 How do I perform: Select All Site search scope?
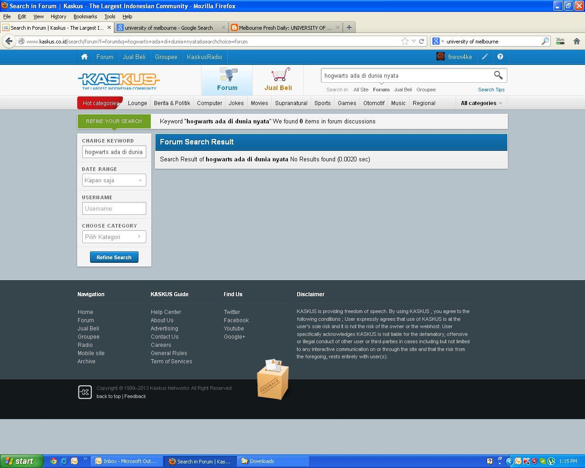click(361, 90)
